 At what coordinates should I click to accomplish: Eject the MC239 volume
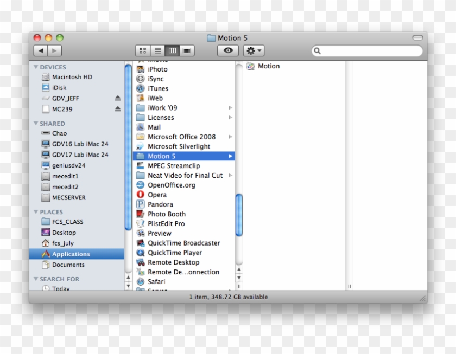click(x=118, y=109)
